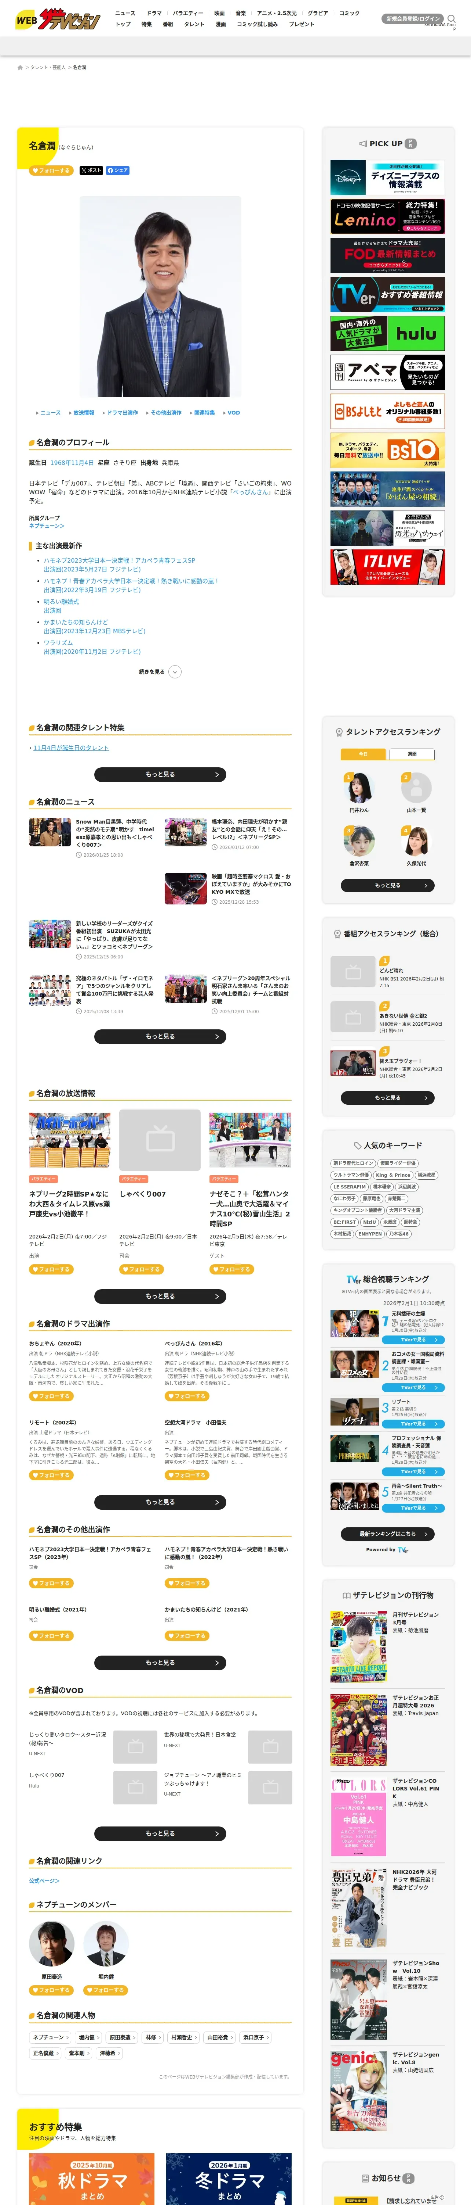Open バラエティー in top navigation

click(x=188, y=13)
